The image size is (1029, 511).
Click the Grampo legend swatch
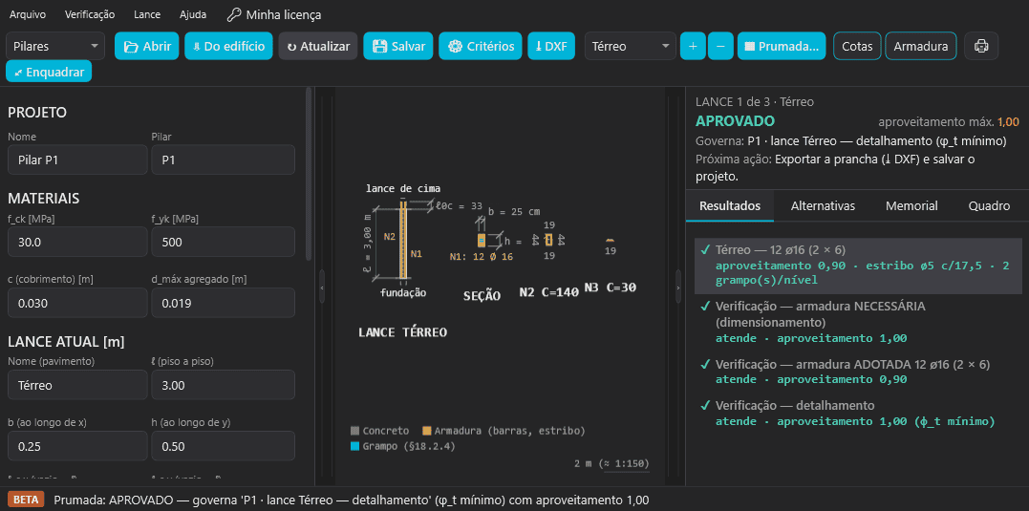click(x=355, y=447)
